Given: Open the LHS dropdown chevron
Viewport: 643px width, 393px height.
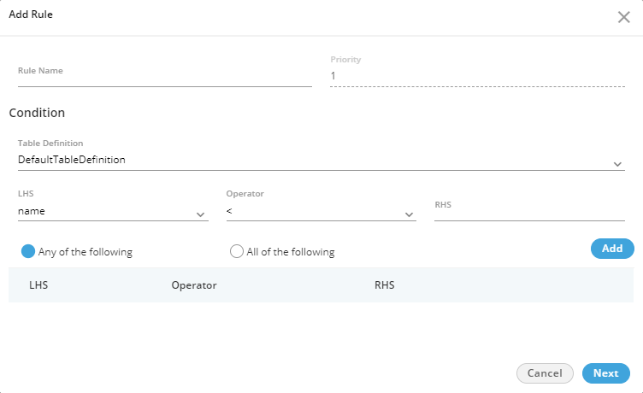Looking at the screenshot, I should (x=200, y=214).
